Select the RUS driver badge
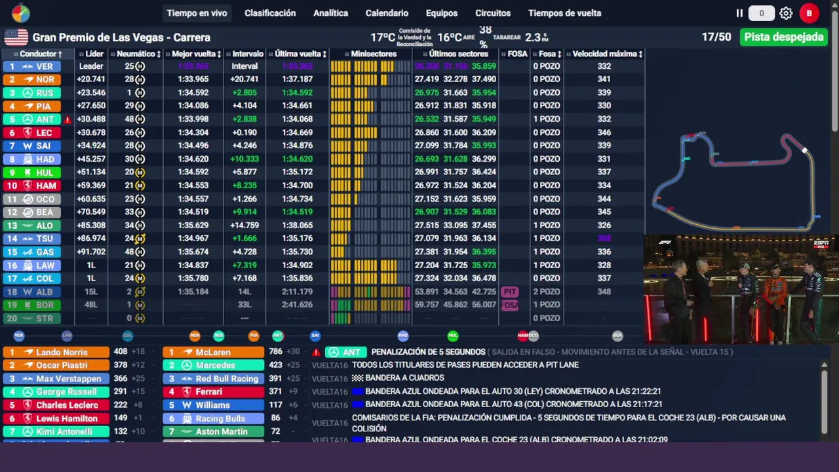 (x=31, y=92)
